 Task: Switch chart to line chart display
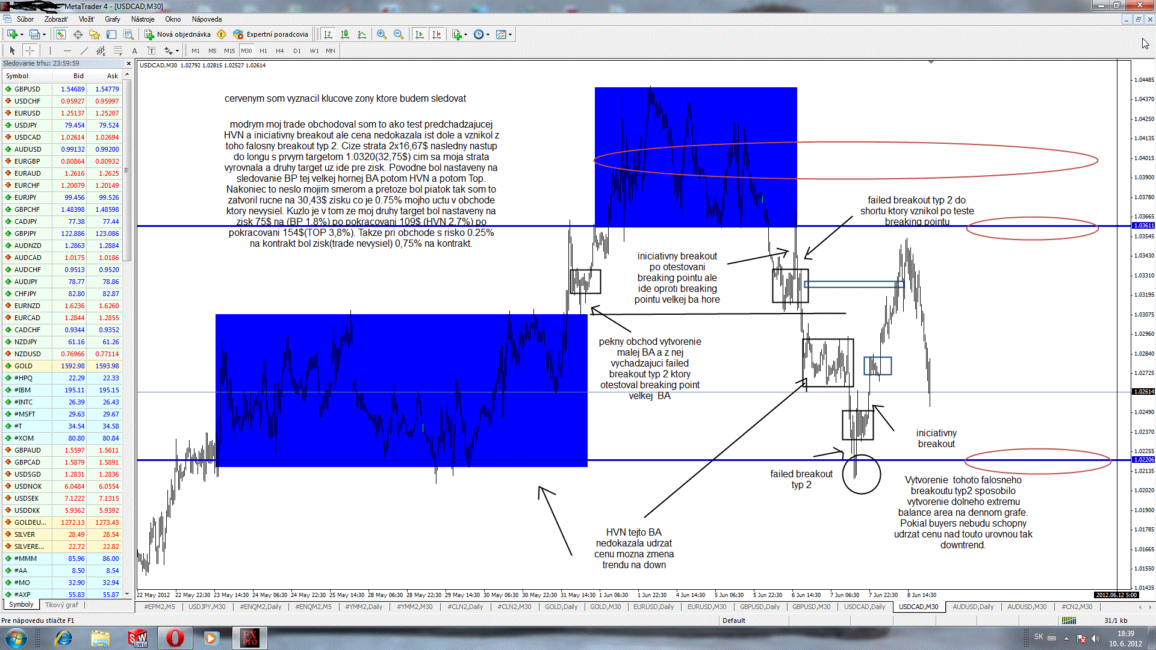pos(362,34)
